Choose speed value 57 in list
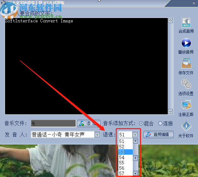The width and height of the screenshot is (198, 177). pyautogui.click(x=125, y=173)
